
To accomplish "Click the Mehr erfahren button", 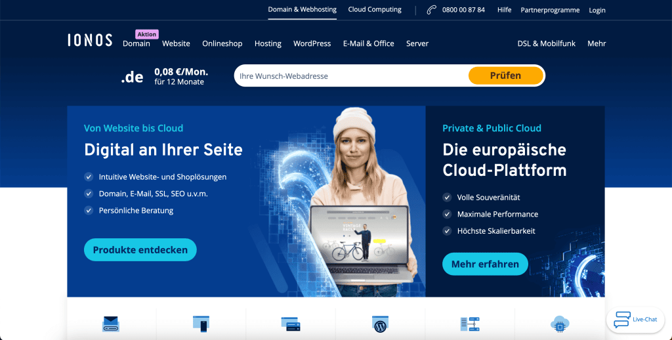I will coord(485,264).
